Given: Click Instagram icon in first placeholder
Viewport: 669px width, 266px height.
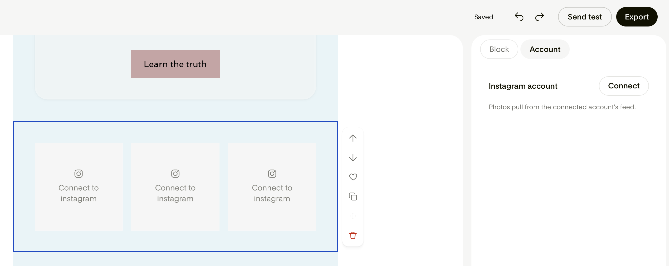Looking at the screenshot, I should [x=78, y=174].
